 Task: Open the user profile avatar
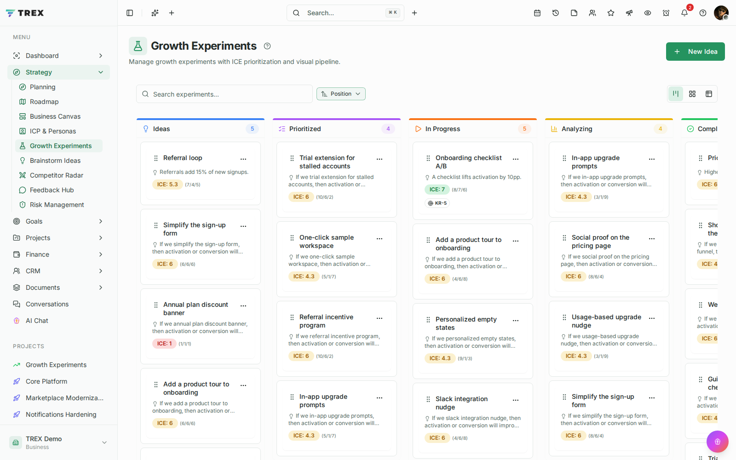(x=721, y=13)
